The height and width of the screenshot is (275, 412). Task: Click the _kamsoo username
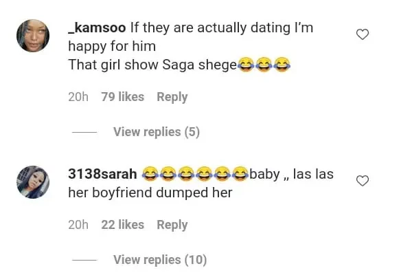click(x=97, y=28)
